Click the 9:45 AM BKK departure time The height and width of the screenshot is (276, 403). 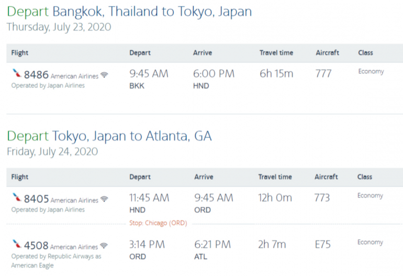click(x=149, y=74)
